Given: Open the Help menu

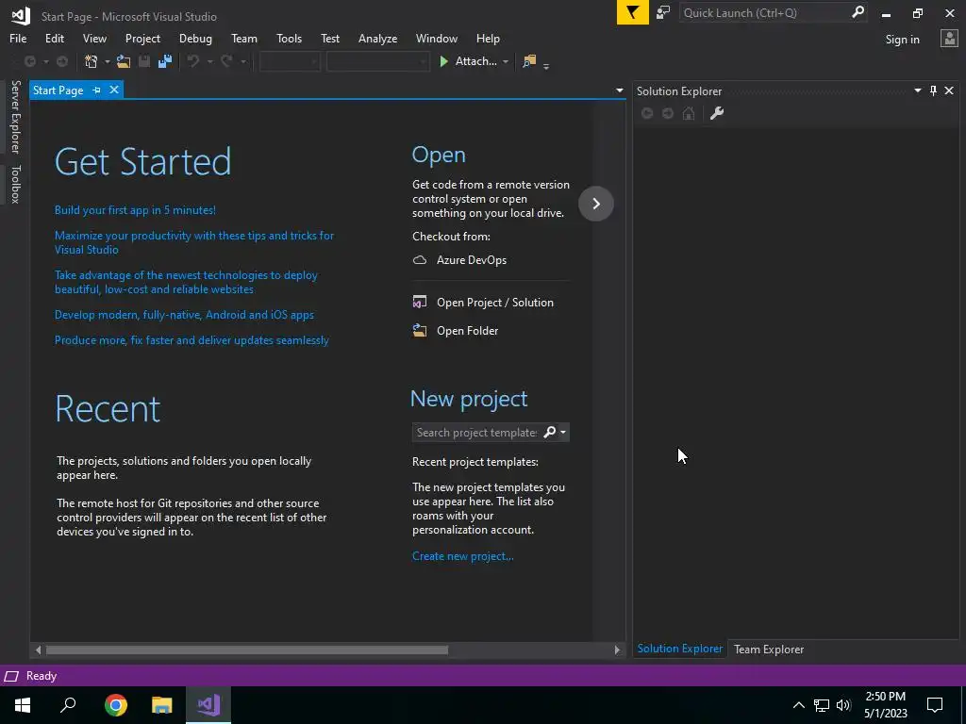Looking at the screenshot, I should pos(488,38).
